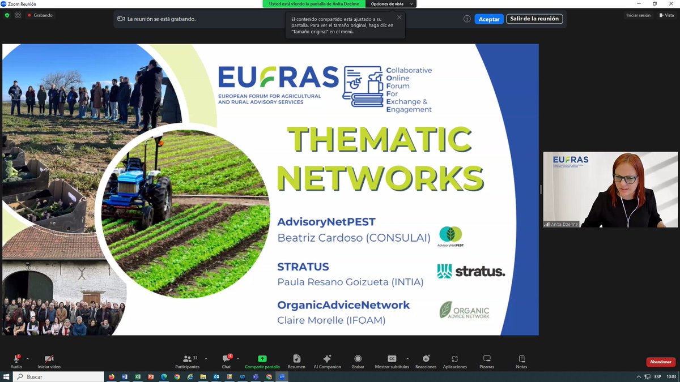Start recording with Grabar
The image size is (680, 382).
click(358, 361)
